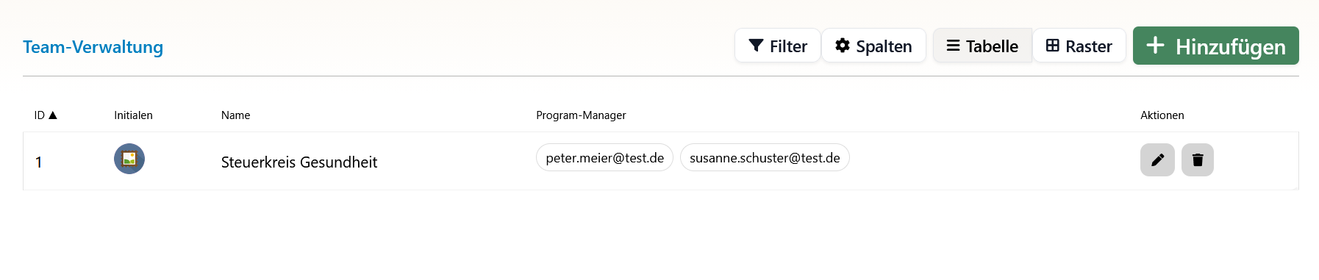Sort by the ID column header
This screenshot has height=280, width=1319.
click(x=46, y=115)
